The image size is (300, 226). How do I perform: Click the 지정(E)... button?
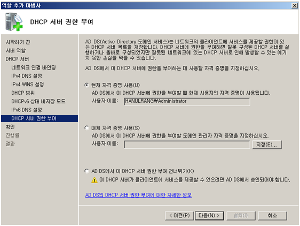(x=267, y=145)
